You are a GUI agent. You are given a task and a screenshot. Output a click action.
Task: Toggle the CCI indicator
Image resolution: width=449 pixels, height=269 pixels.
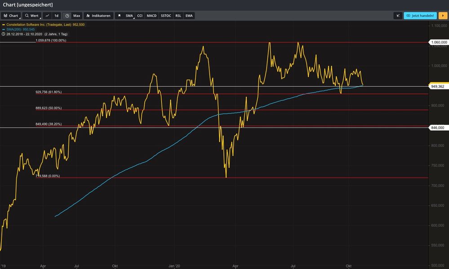point(140,16)
